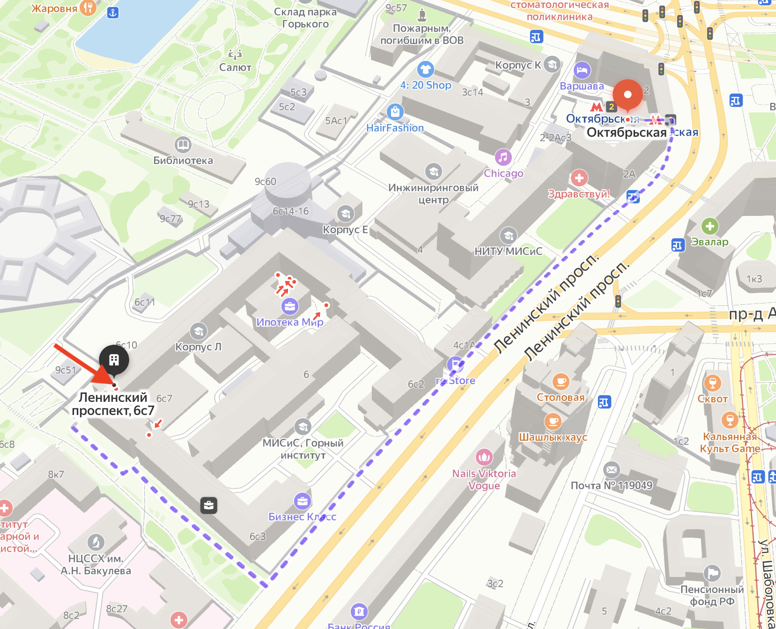
Task: Open the Столовая cafe icon
Action: point(561,382)
